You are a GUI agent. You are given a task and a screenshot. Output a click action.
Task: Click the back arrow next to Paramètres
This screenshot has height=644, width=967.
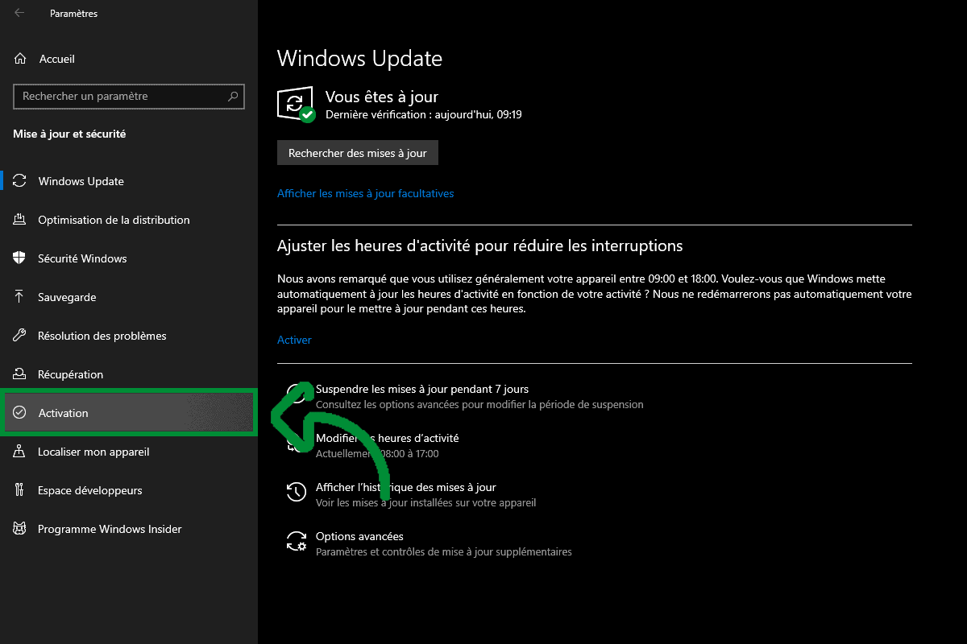[19, 13]
